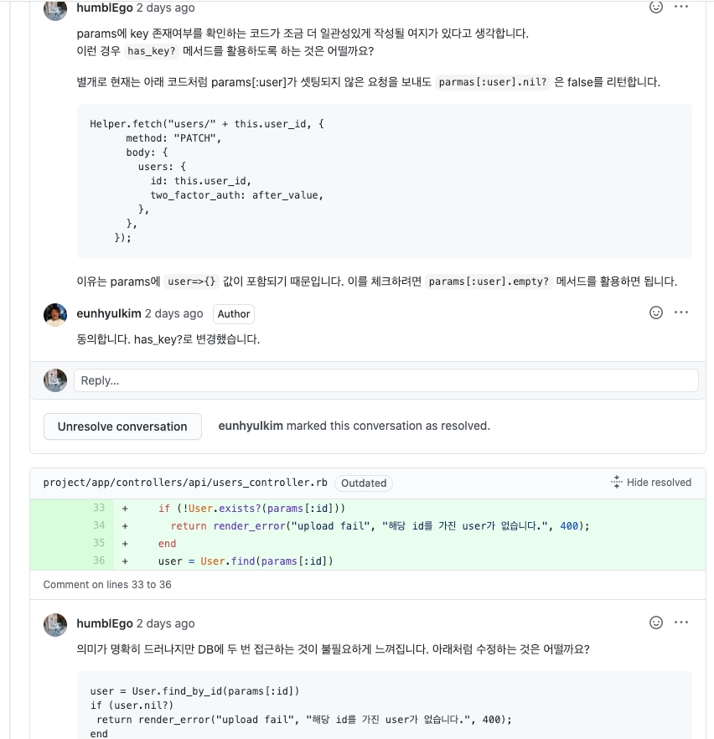714x739 pixels.
Task: Click the Outdated label badge
Action: (364, 483)
